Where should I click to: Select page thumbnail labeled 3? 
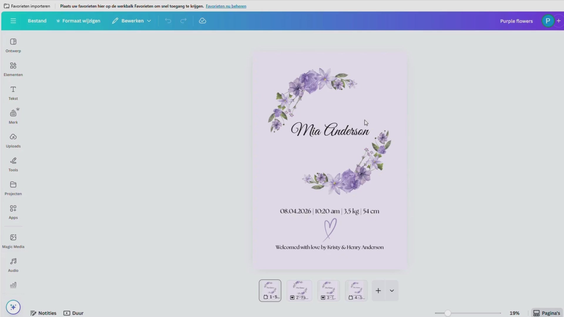pos(328,291)
